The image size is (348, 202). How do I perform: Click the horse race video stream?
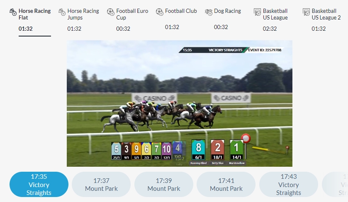tap(180, 103)
